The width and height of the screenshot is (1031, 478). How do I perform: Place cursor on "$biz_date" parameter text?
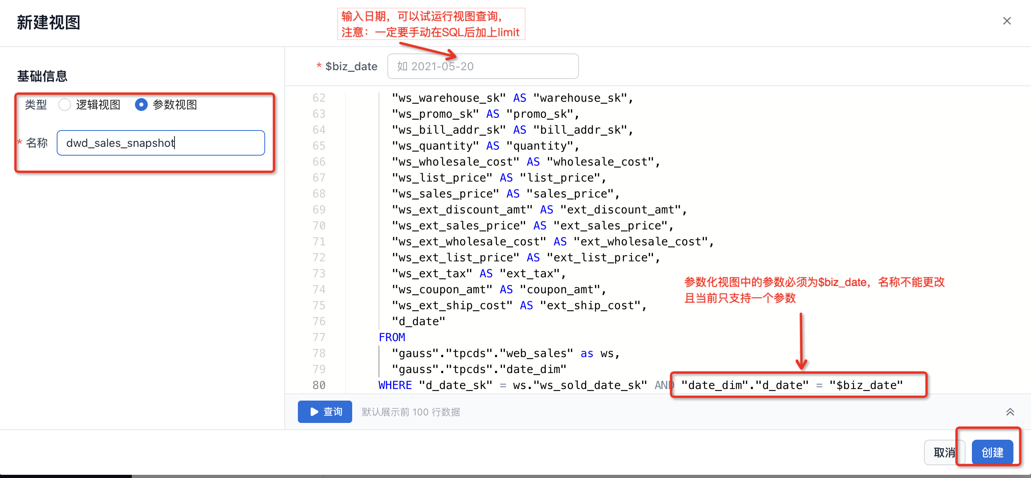click(866, 385)
